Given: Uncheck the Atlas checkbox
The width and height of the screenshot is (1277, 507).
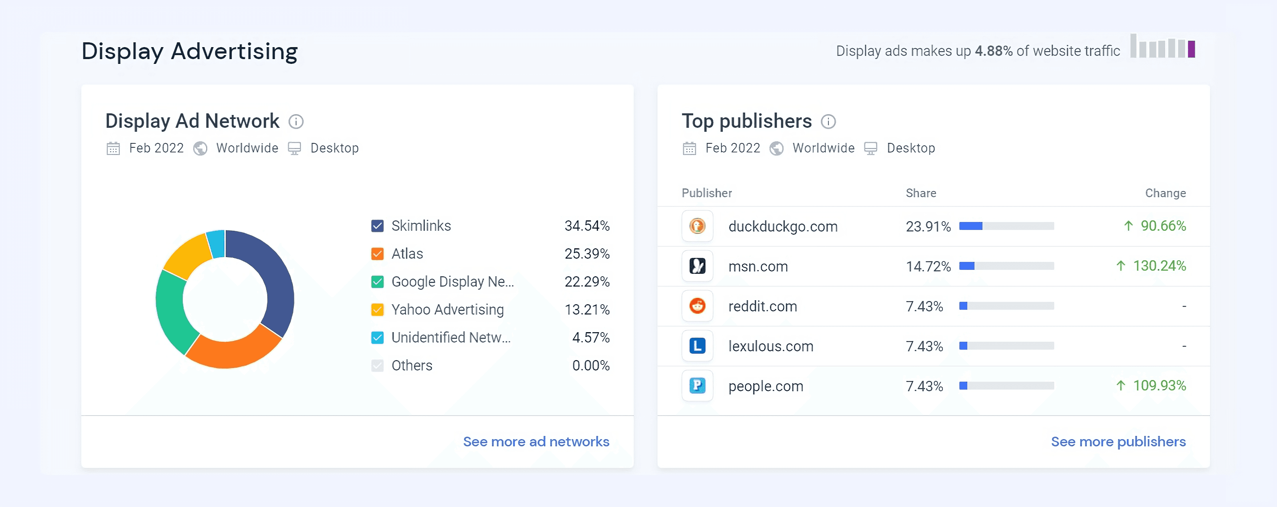Looking at the screenshot, I should click(377, 254).
